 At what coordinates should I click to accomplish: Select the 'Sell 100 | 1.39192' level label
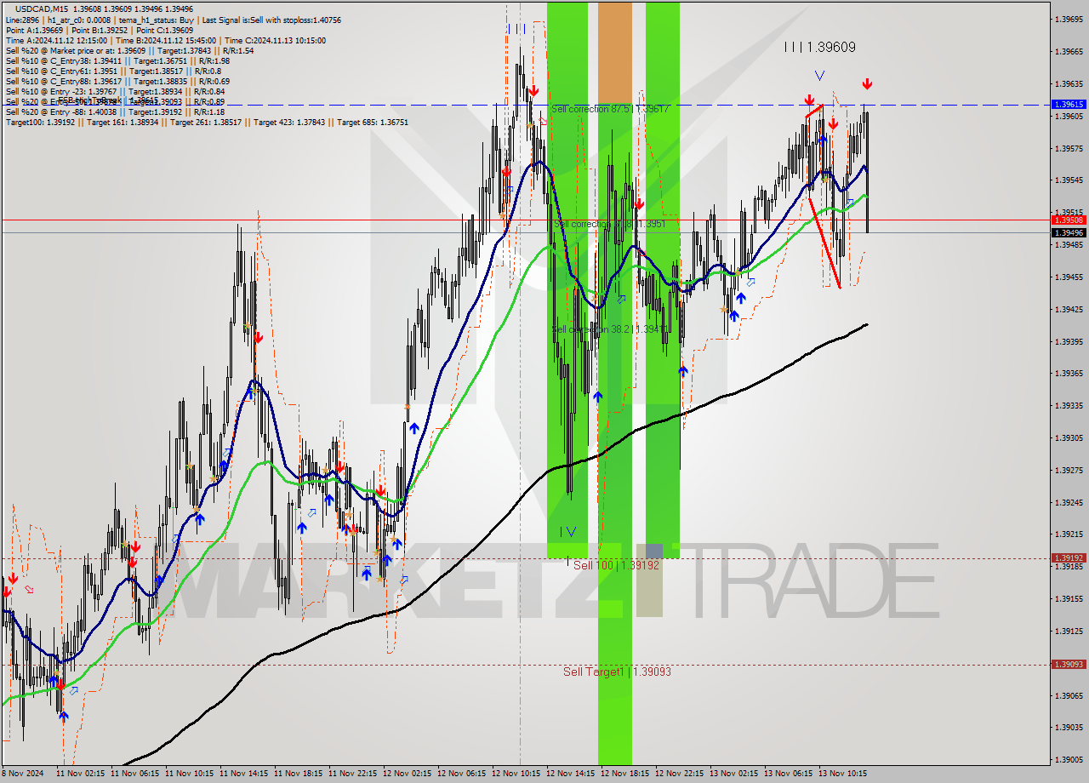pos(617,565)
